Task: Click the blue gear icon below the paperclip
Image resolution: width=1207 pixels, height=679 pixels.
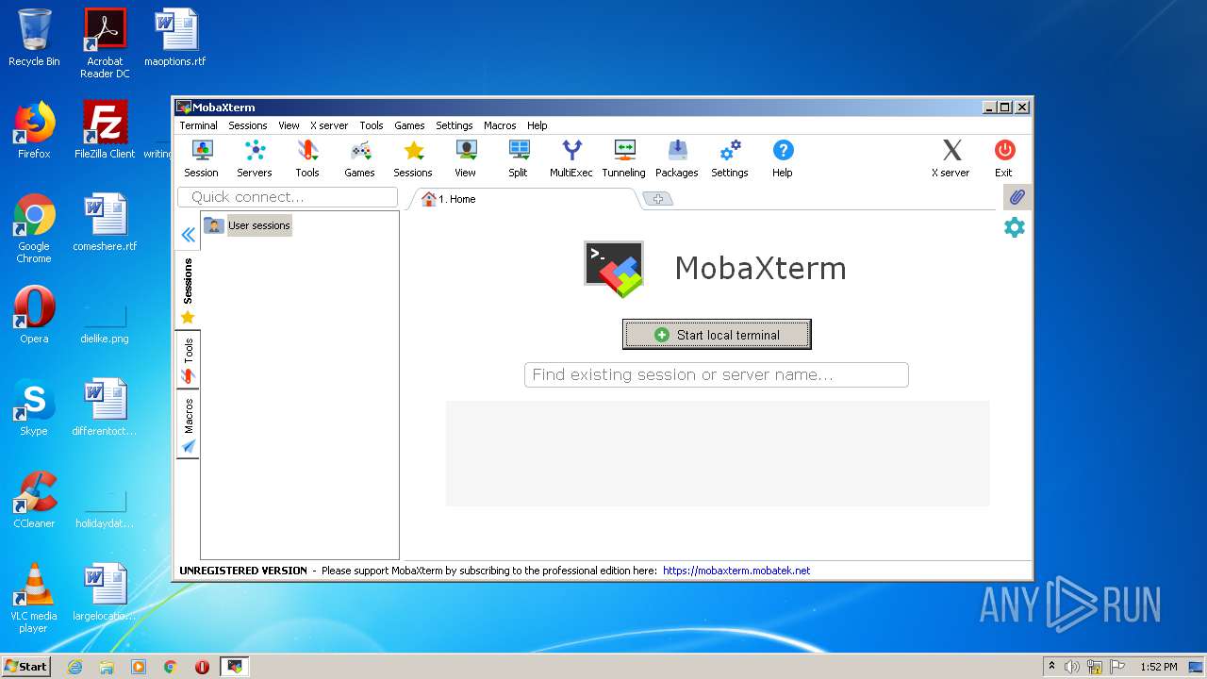Action: click(x=1015, y=227)
